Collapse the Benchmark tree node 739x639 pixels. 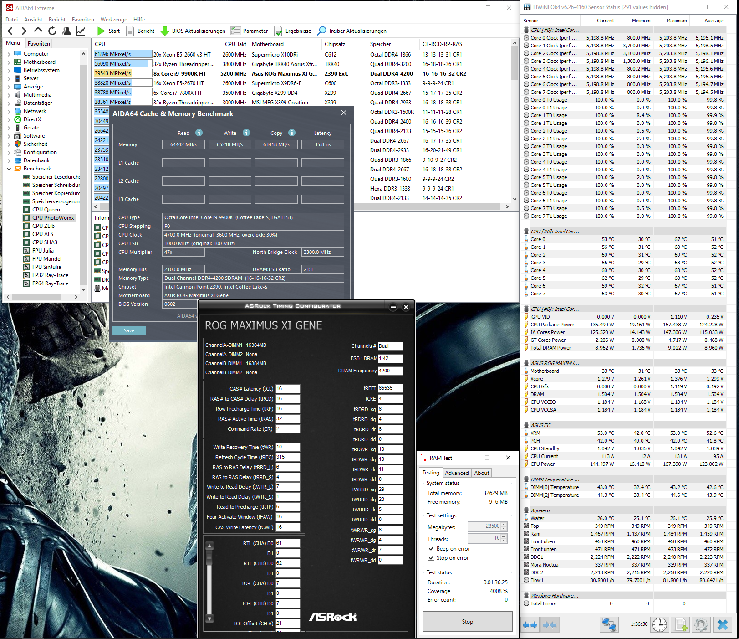click(x=9, y=169)
